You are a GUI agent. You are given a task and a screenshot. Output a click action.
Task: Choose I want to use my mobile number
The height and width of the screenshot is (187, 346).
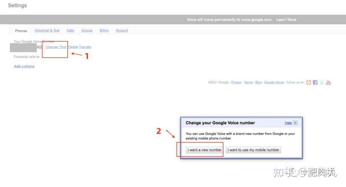253,150
